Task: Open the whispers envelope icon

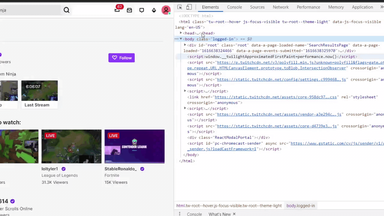Action: (x=129, y=10)
